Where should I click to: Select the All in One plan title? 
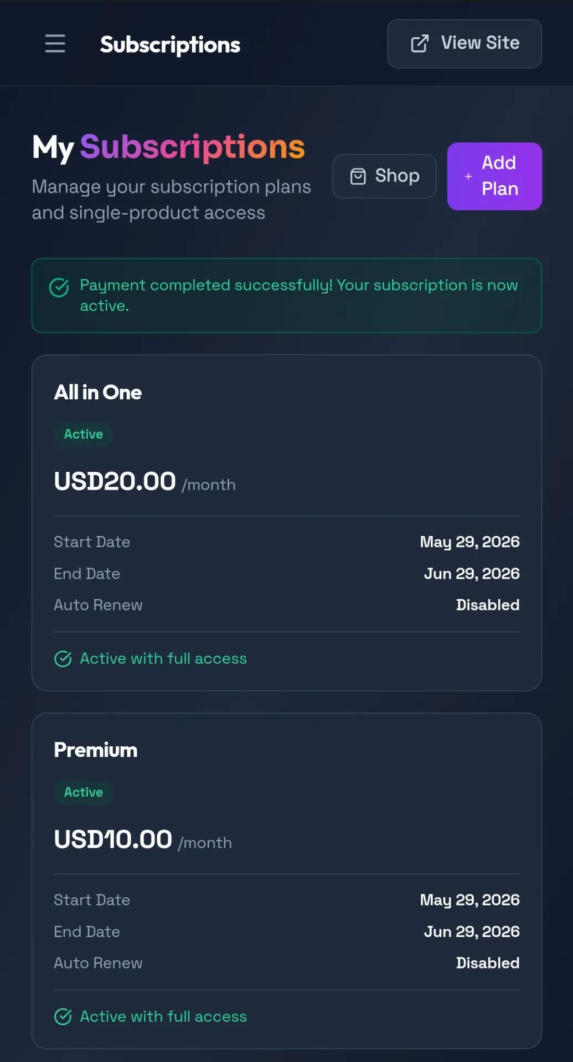coord(98,393)
